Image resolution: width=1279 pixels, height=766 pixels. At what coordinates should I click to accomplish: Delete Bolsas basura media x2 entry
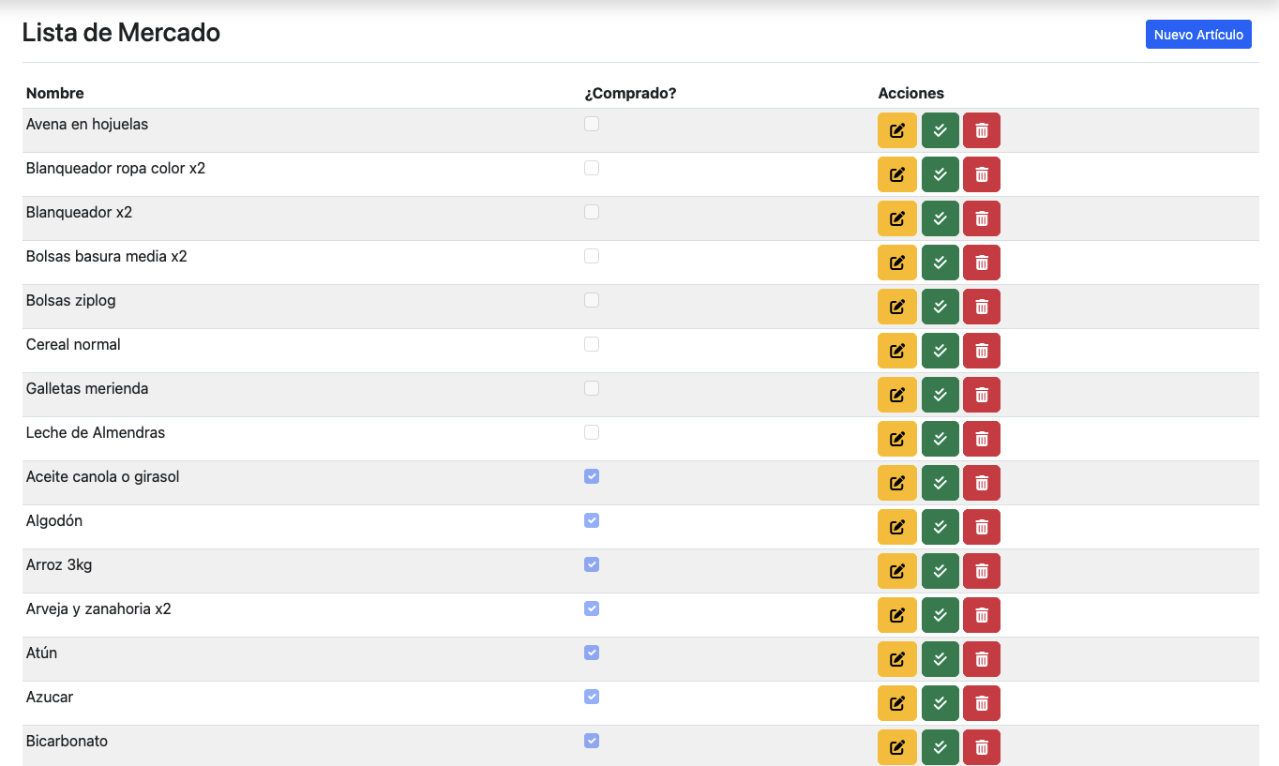pos(981,263)
